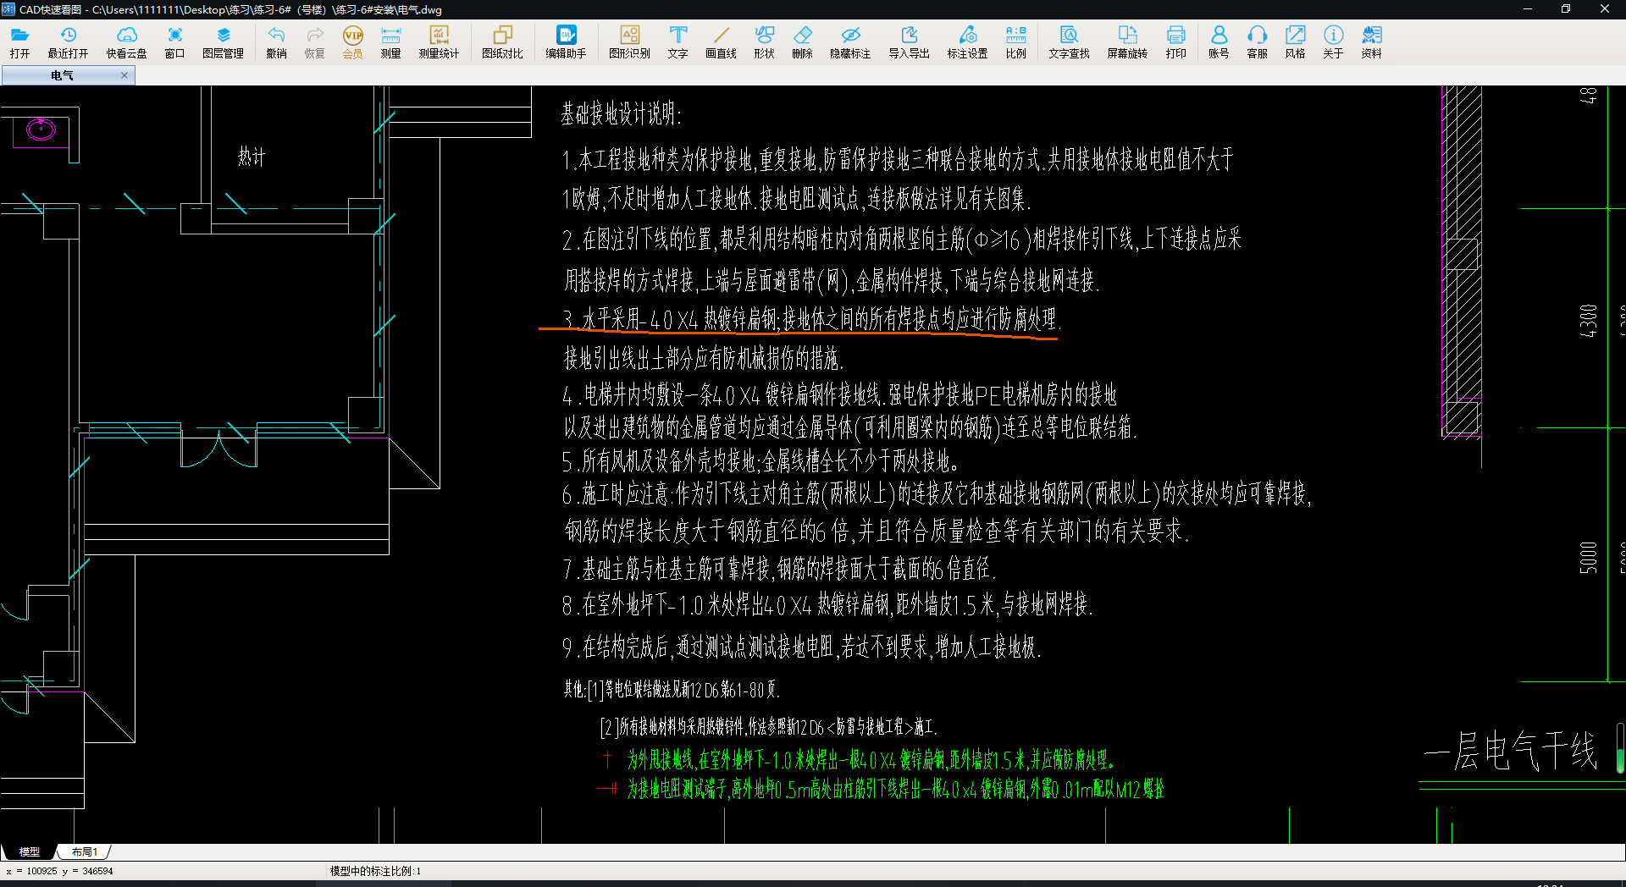Activate the 测量 measure tool
The width and height of the screenshot is (1626, 887).
[x=390, y=41]
